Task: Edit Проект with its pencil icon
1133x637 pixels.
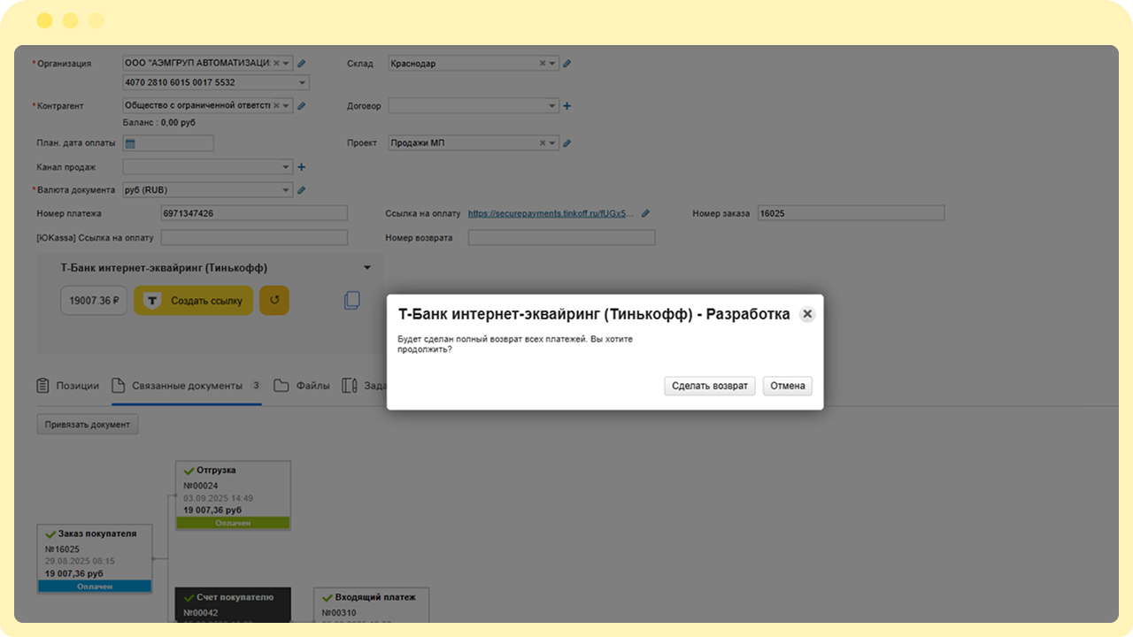Action: point(567,143)
